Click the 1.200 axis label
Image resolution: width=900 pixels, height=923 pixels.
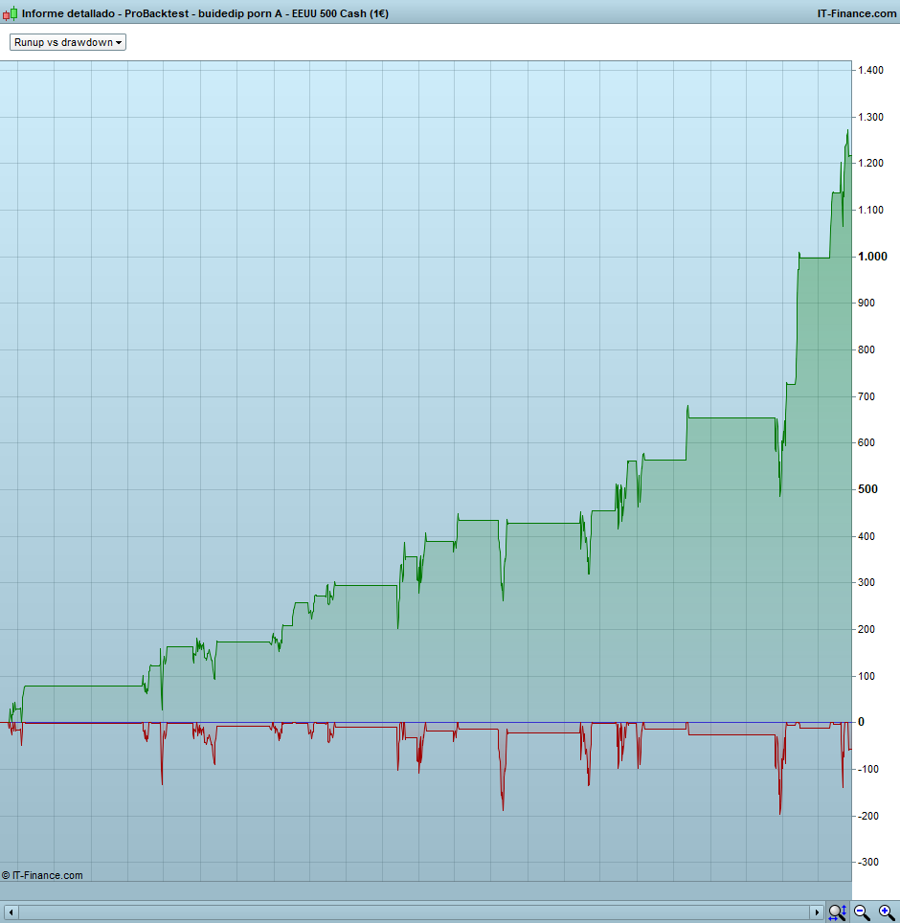click(870, 163)
